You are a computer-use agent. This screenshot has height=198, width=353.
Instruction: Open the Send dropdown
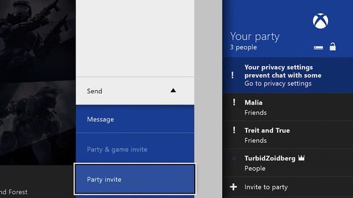pyautogui.click(x=135, y=91)
